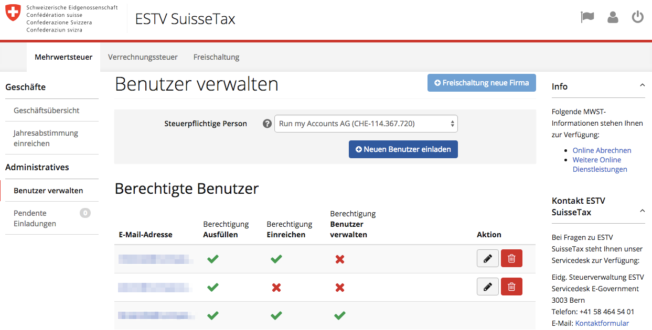This screenshot has height=330, width=652.
Task: Click the Swiss coat of arms logo
Action: click(13, 13)
